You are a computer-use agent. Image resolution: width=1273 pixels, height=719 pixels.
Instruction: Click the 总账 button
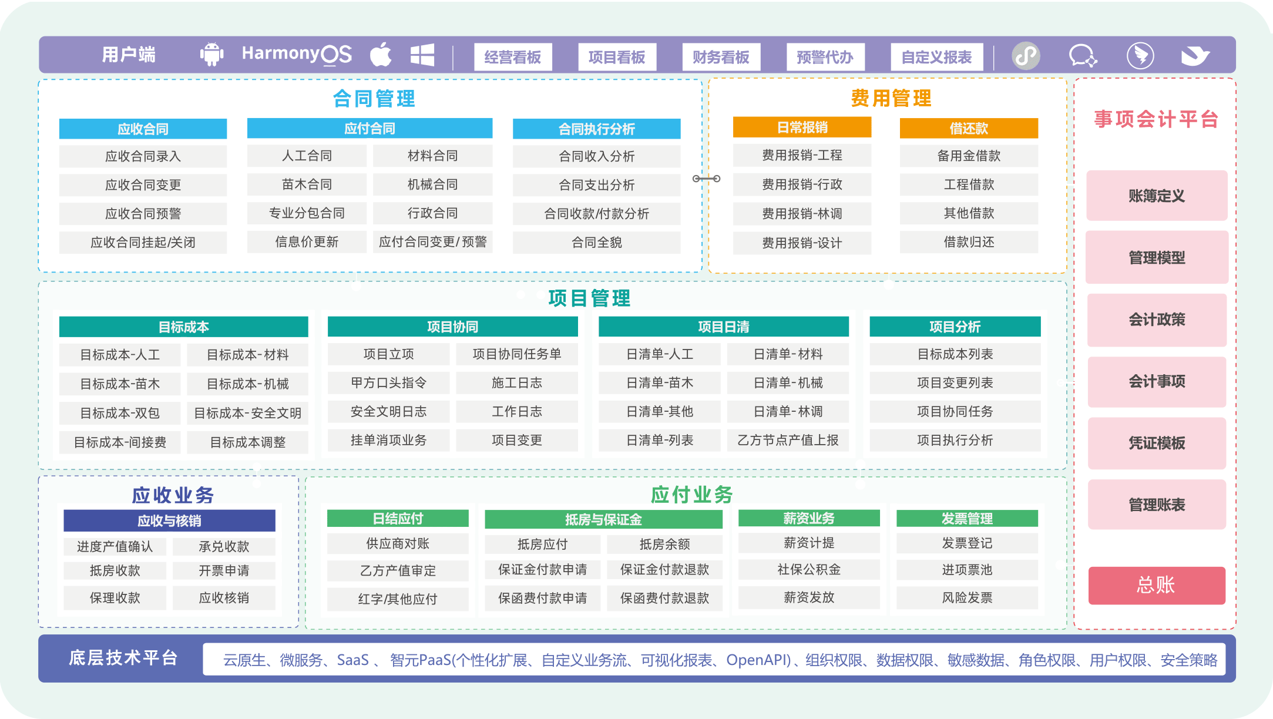[x=1156, y=585]
